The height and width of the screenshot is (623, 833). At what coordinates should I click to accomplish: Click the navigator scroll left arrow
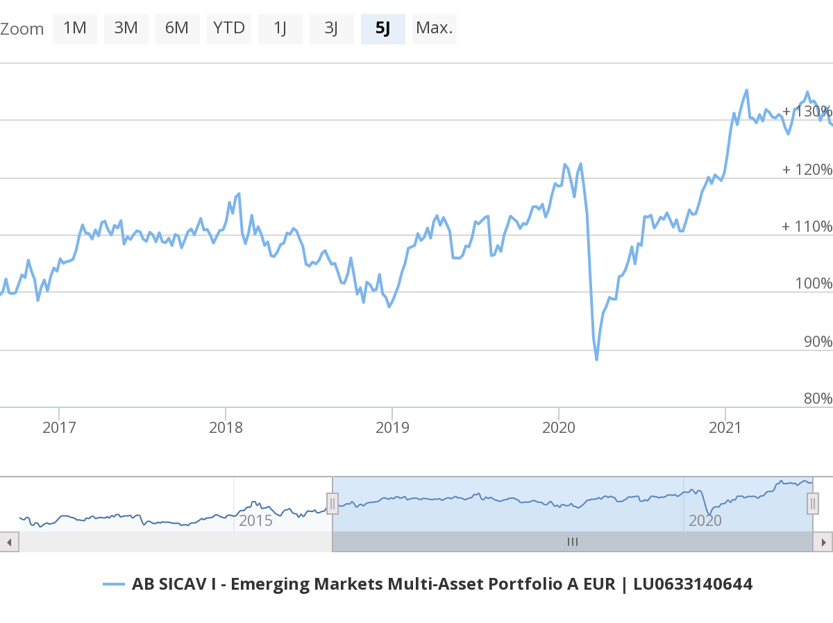(x=9, y=542)
